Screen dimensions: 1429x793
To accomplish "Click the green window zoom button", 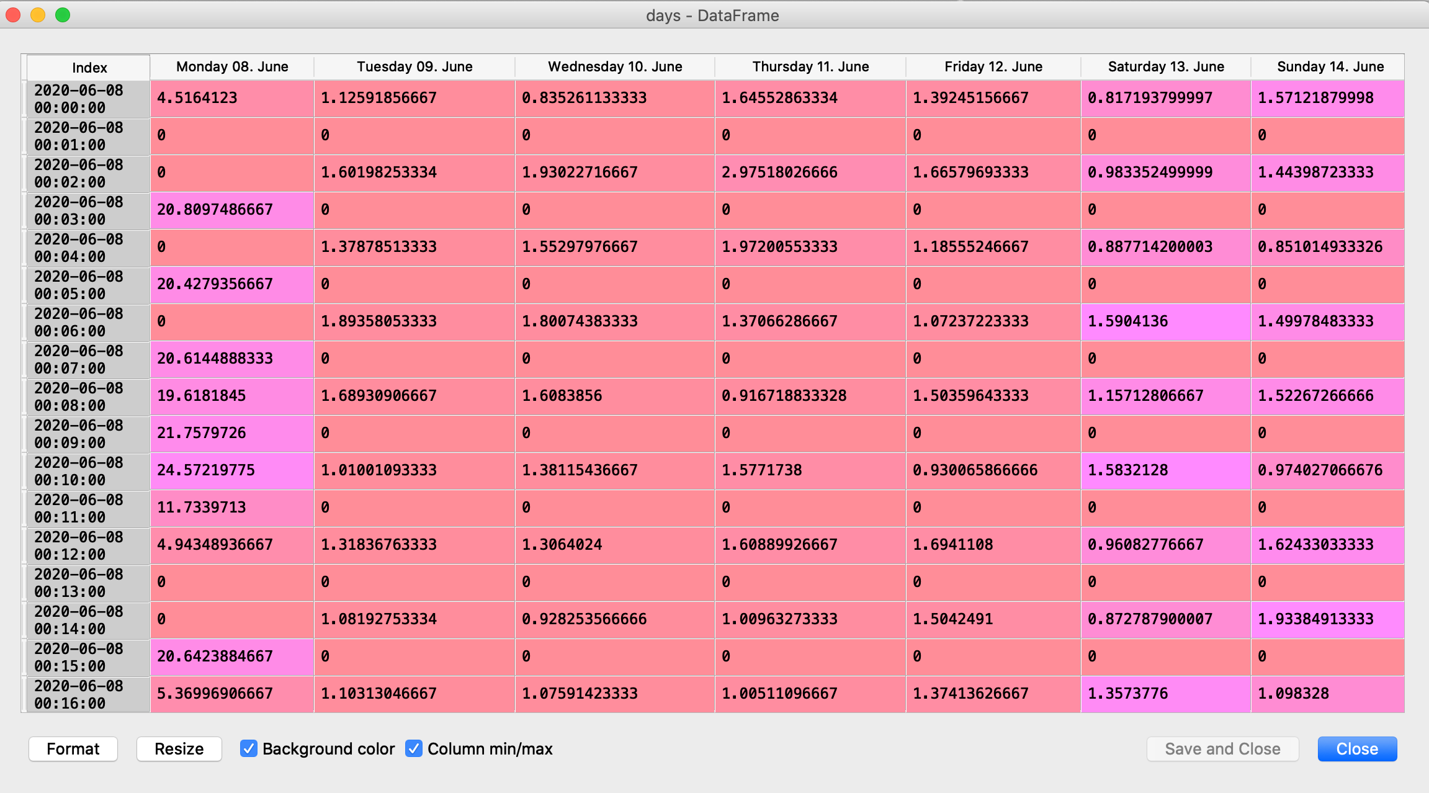I will (x=63, y=15).
